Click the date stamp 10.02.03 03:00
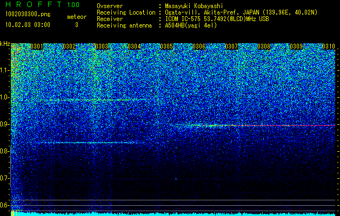Screen dimensions: 340x216 click(x=28, y=25)
